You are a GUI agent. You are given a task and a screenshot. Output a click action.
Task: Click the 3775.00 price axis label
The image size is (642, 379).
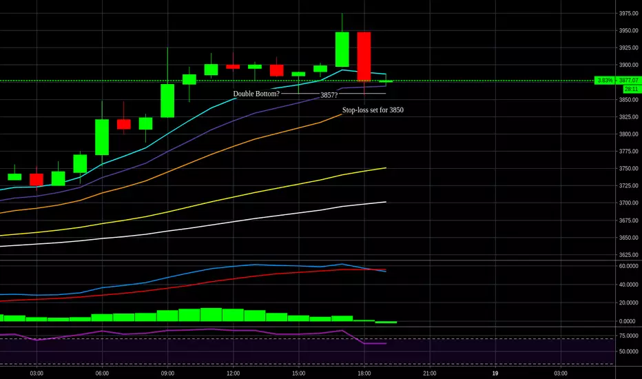[628, 152]
